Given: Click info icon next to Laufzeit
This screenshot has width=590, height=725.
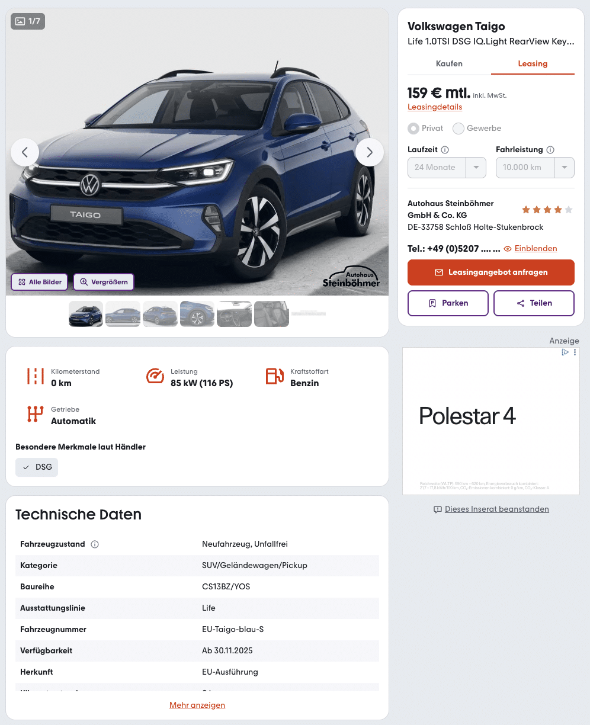Looking at the screenshot, I should coord(445,150).
